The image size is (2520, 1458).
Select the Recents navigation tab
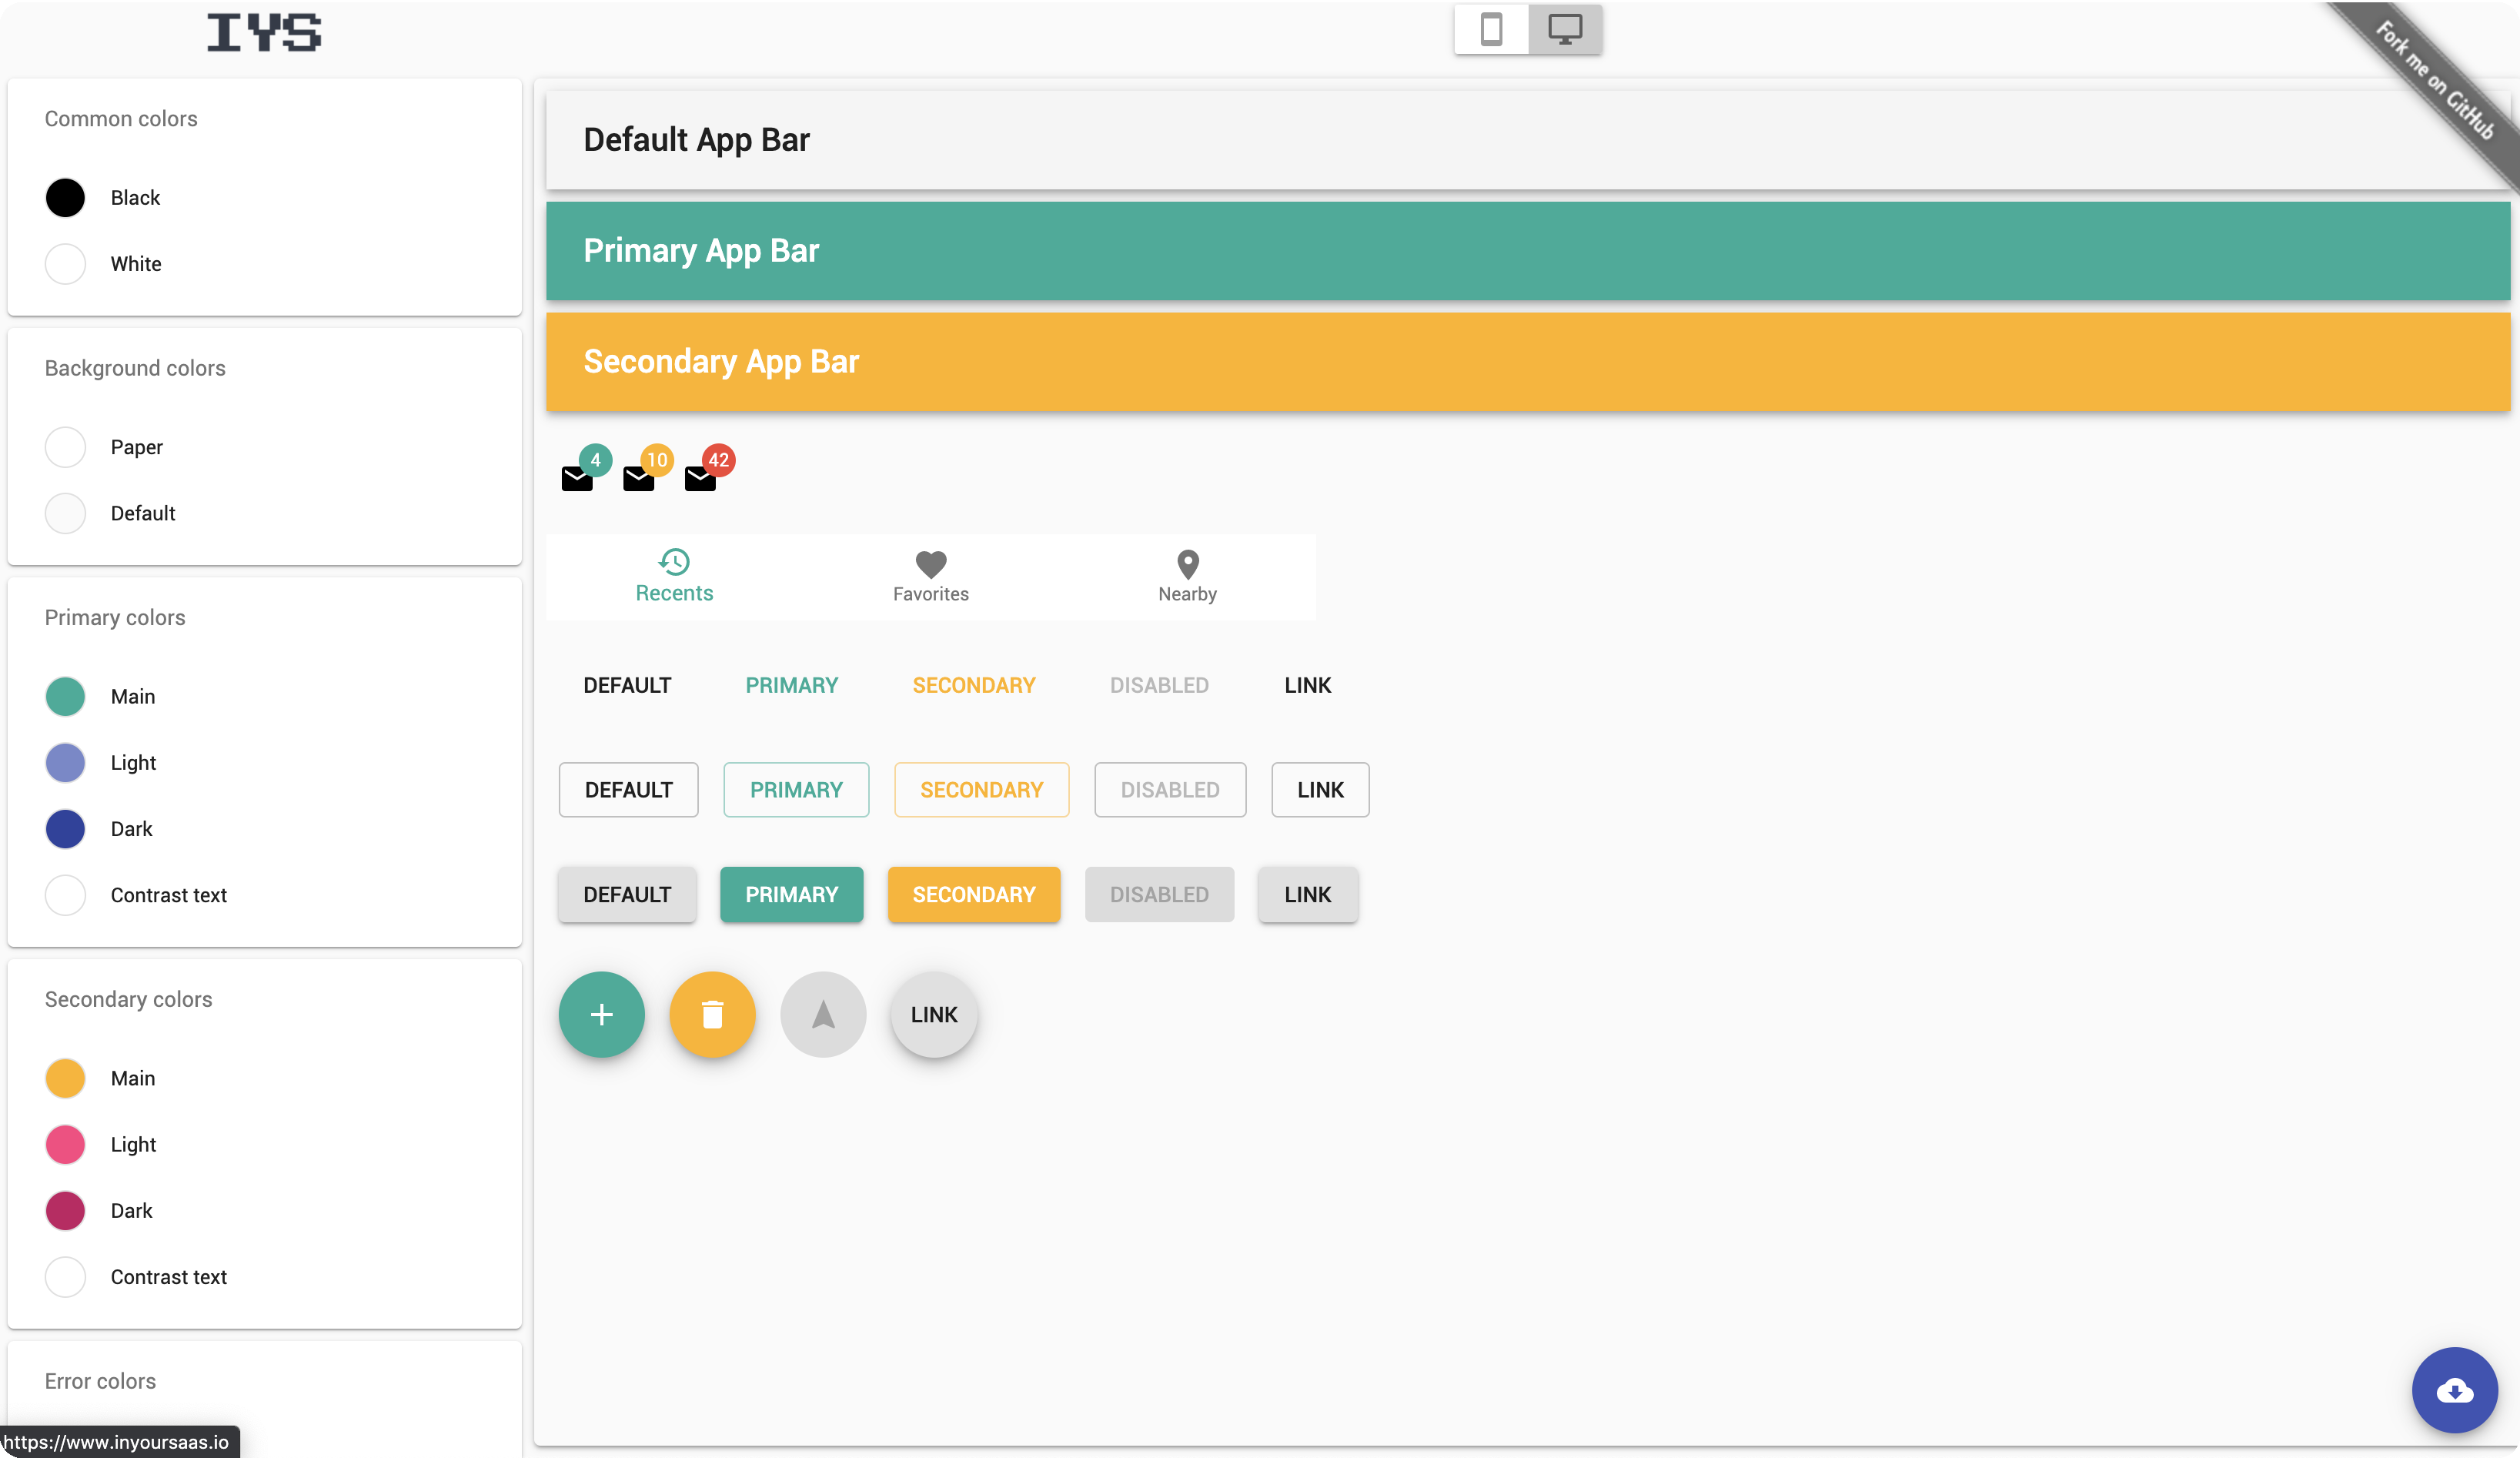click(674, 576)
